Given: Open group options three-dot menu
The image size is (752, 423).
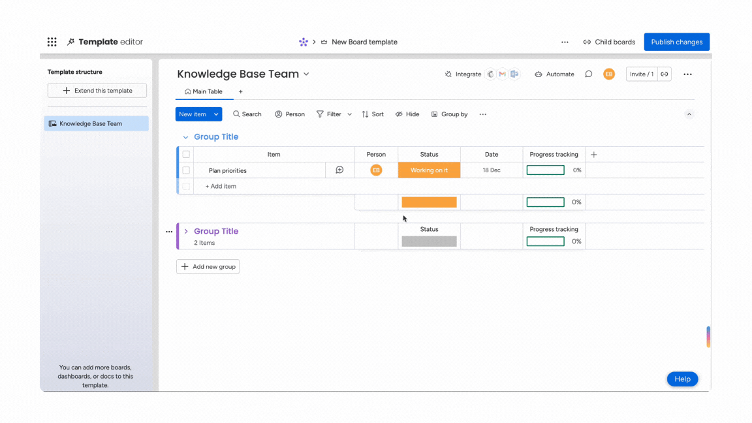Looking at the screenshot, I should pos(169,232).
